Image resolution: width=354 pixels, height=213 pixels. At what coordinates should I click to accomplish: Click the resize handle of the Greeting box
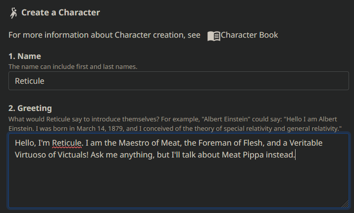coord(345,204)
